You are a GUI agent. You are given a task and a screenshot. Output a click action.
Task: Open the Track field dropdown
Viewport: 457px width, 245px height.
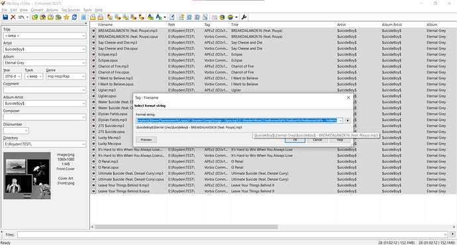pos(40,76)
